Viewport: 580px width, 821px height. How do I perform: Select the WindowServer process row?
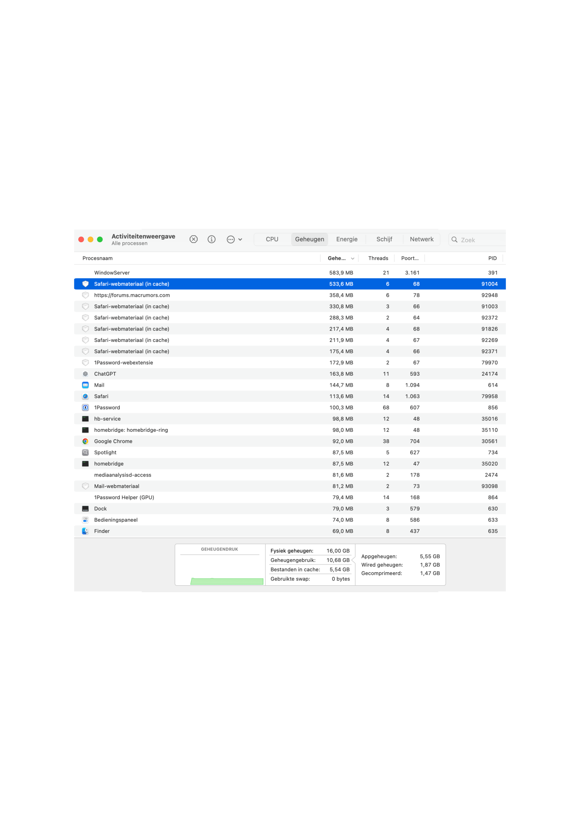(290, 273)
